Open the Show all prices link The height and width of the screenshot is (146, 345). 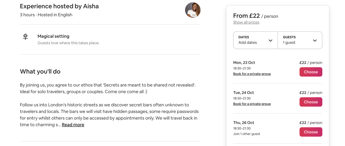(246, 22)
